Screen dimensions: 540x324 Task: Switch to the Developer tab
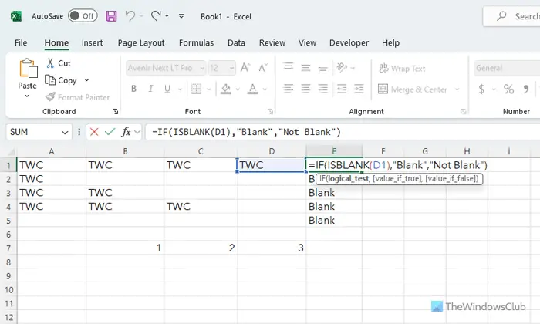tap(349, 42)
